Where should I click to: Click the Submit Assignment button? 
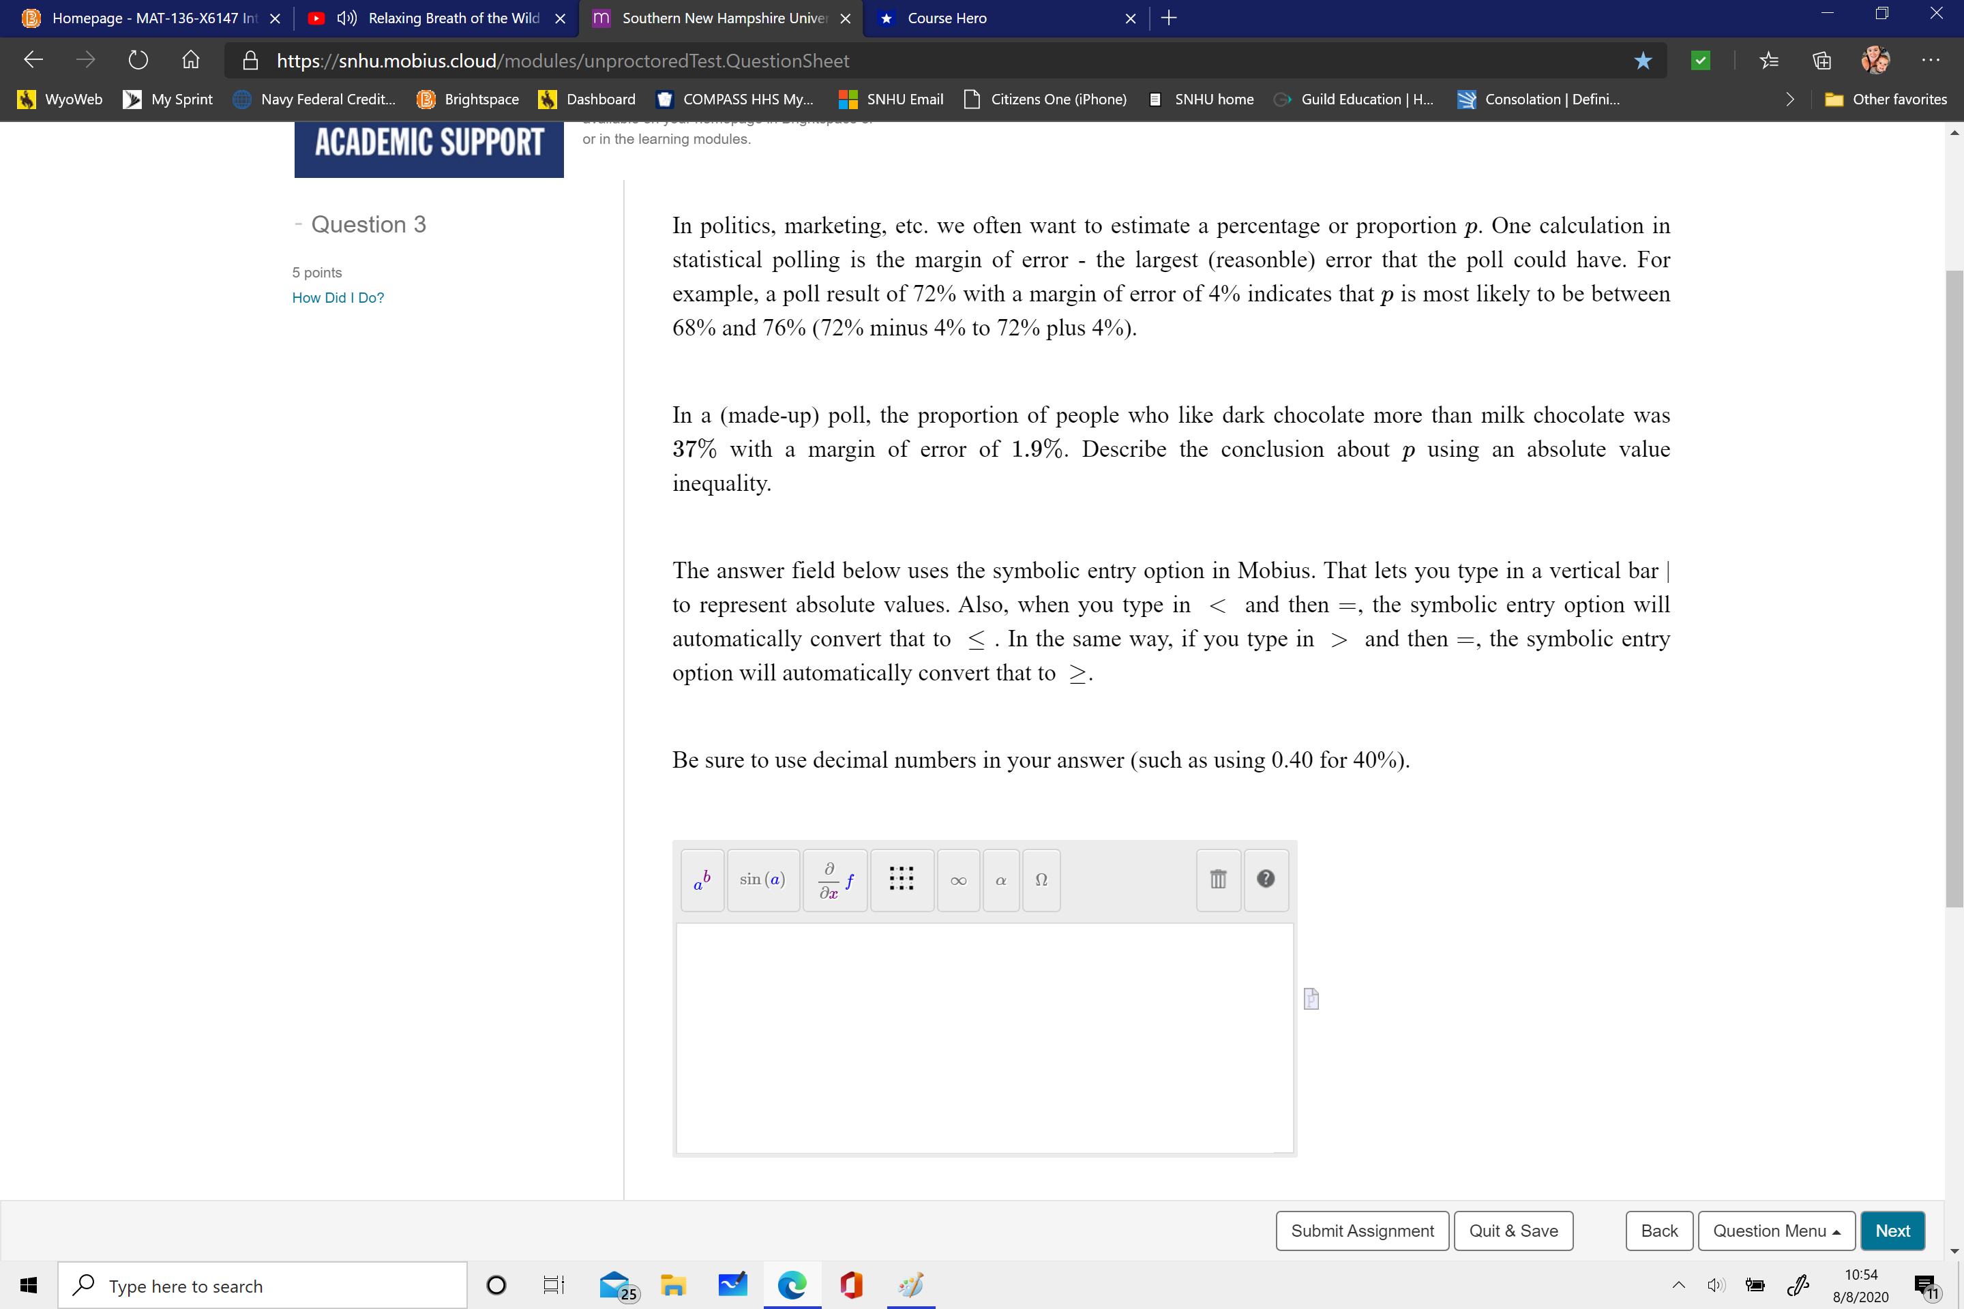(x=1361, y=1231)
